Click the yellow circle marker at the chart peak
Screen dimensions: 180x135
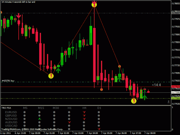tap(94, 5)
